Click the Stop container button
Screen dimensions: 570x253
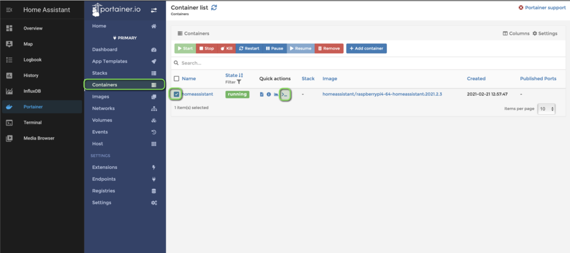pyautogui.click(x=207, y=48)
